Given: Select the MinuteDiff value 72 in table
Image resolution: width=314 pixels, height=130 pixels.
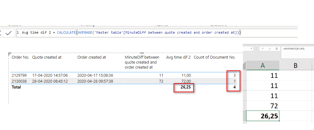Looking at the screenshot, I should 161,81.
